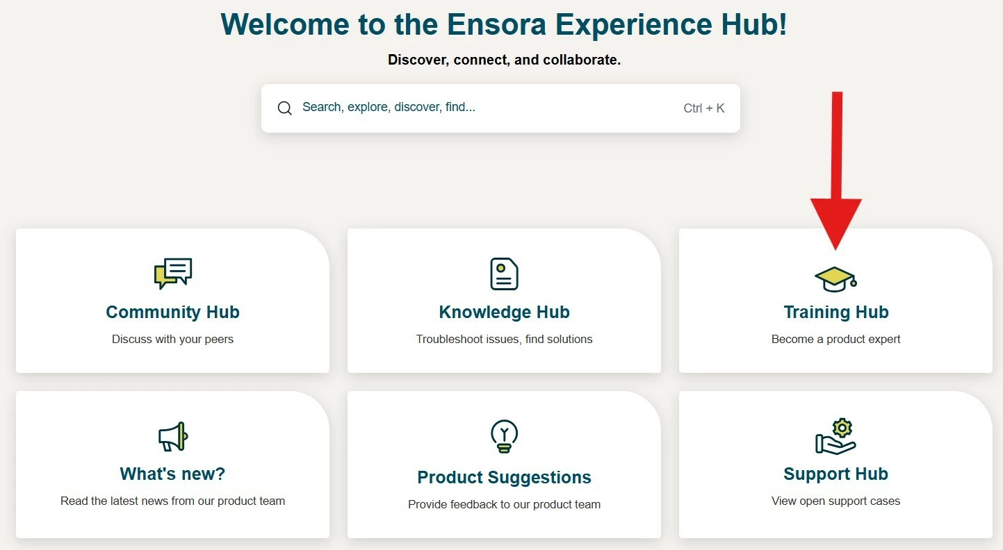The height and width of the screenshot is (550, 1003).
Task: Open the Product Suggestions heading link
Action: (x=504, y=478)
